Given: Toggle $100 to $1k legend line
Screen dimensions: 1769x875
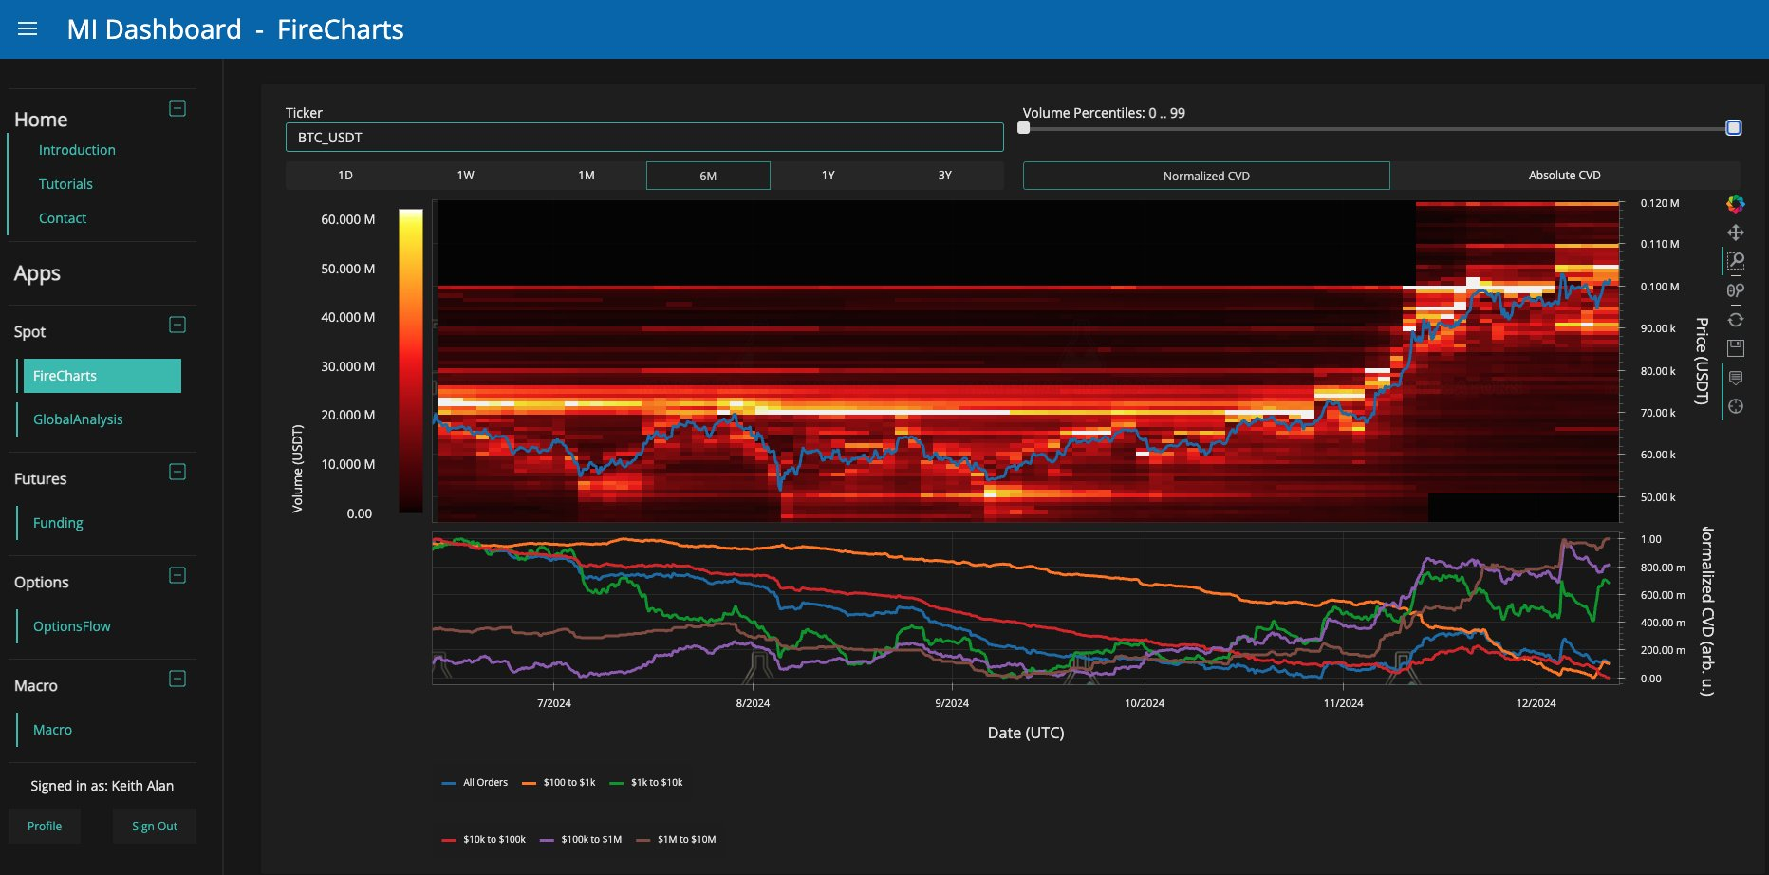Looking at the screenshot, I should (559, 783).
